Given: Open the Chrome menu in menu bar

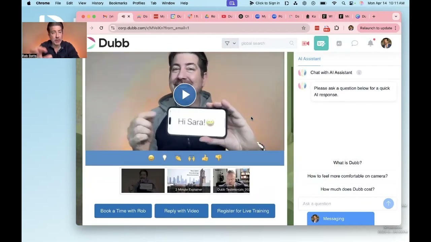Looking at the screenshot, I should pos(43,3).
